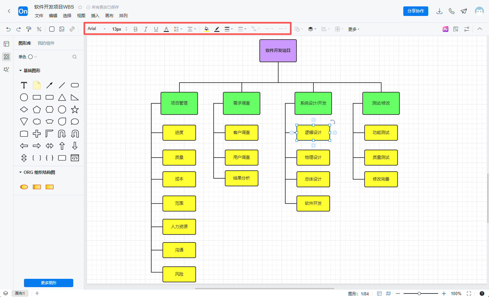The width and height of the screenshot is (489, 297).
Task: Collapse the 基础图形 shapes section
Action: coord(20,71)
